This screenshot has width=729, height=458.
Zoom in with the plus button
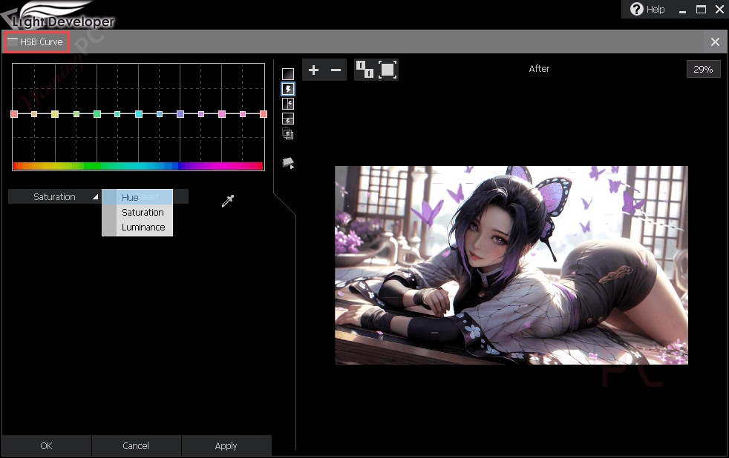[x=313, y=70]
